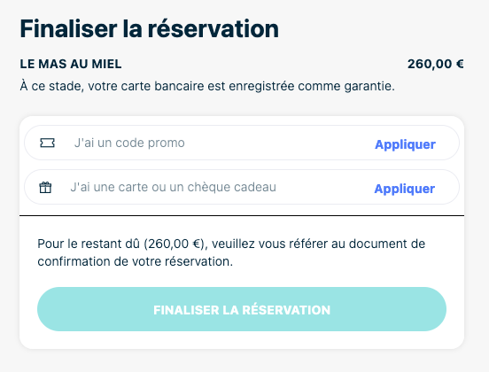Click the "Pour le restant dû" paragraph
Viewport: 489px width, 372px height.
pos(231,252)
